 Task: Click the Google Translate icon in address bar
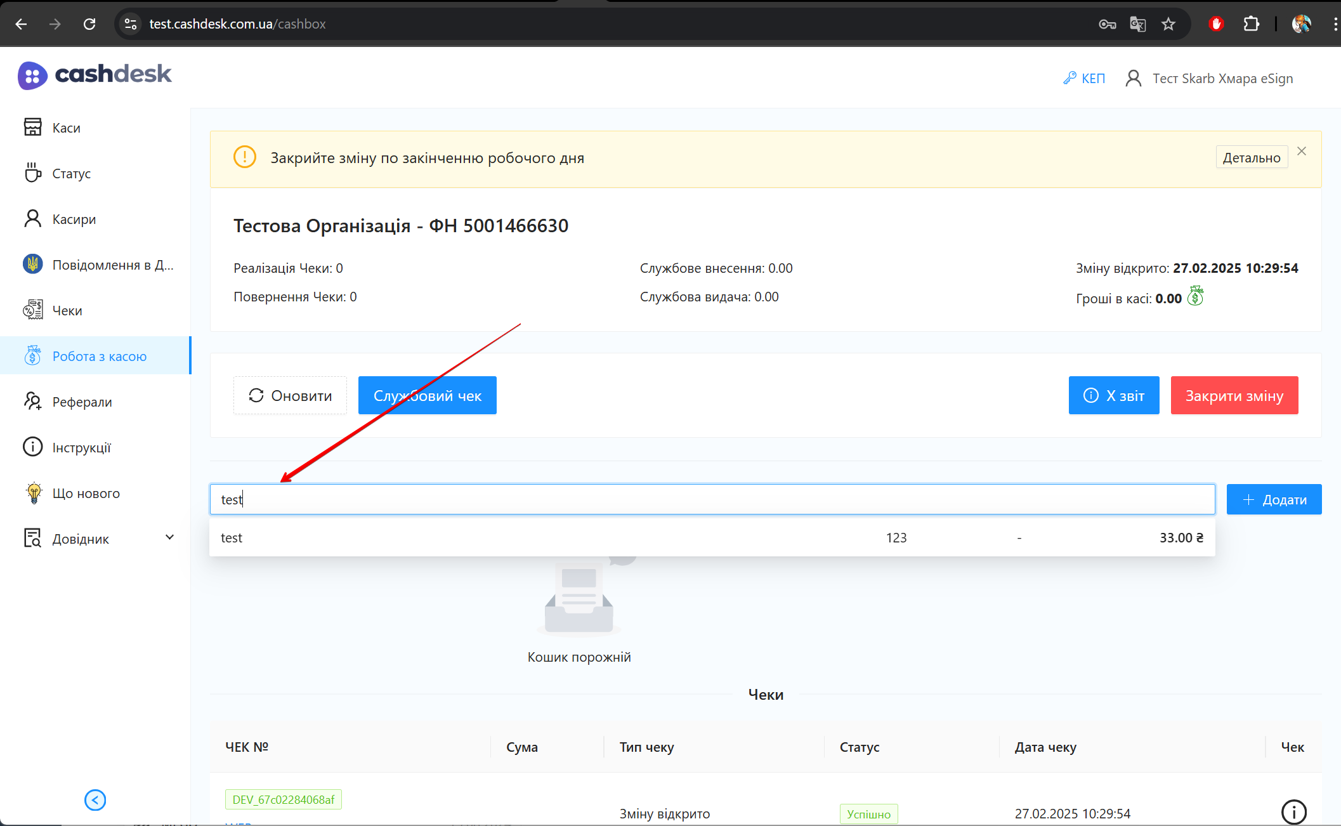[1138, 24]
